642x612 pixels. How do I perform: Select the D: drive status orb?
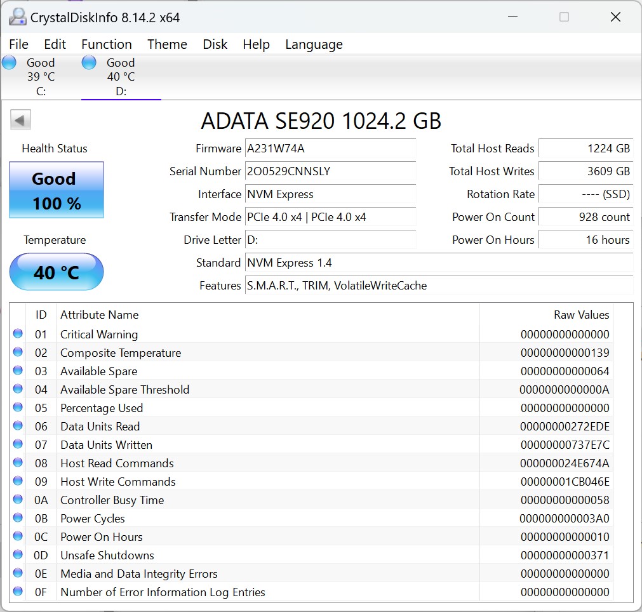tap(90, 63)
